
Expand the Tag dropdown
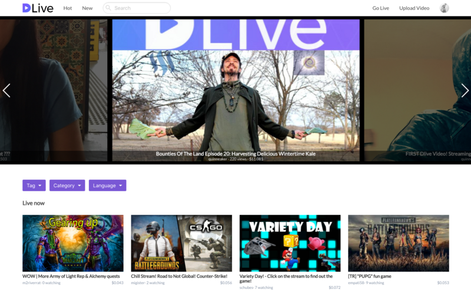(34, 185)
